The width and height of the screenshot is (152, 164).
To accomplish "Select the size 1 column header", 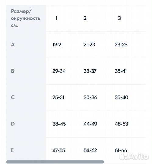I will pos(57,18).
